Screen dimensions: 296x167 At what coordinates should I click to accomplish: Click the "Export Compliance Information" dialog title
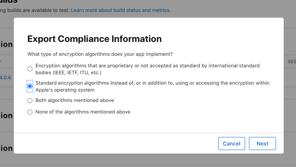pyautogui.click(x=94, y=39)
